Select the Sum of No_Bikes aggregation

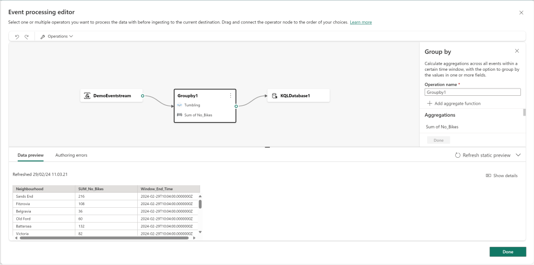pyautogui.click(x=442, y=127)
